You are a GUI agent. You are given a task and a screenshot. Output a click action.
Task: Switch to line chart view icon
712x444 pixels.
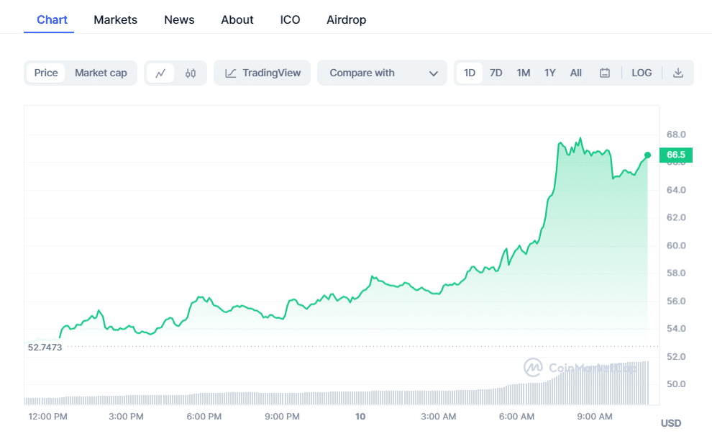(x=160, y=73)
